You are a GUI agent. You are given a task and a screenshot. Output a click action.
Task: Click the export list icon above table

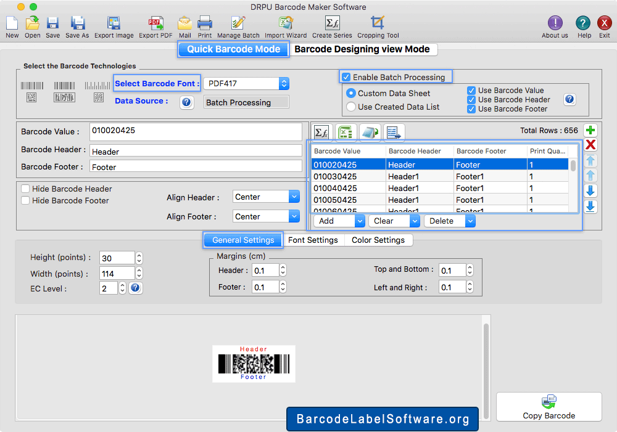(x=394, y=132)
